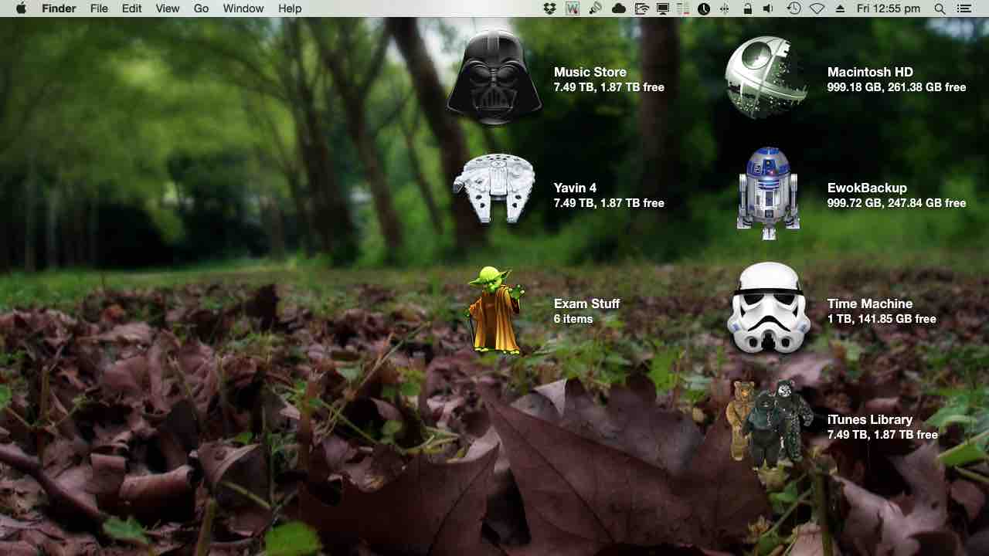Open the Apple menu
The width and height of the screenshot is (989, 556).
click(x=21, y=8)
